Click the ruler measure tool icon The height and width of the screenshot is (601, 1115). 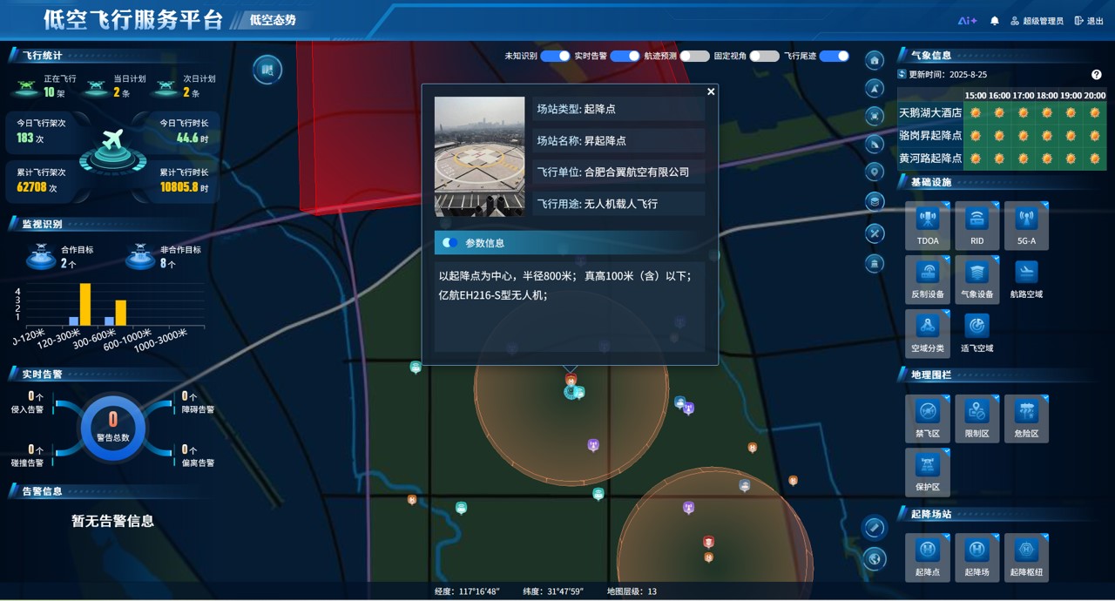[875, 527]
